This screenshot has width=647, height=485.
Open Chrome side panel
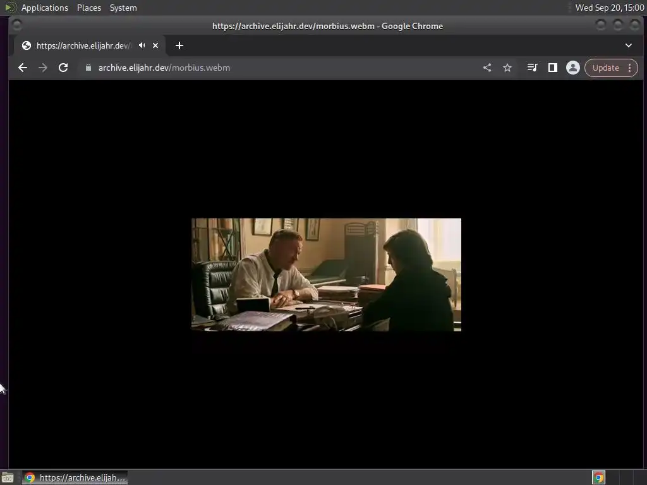(x=552, y=68)
